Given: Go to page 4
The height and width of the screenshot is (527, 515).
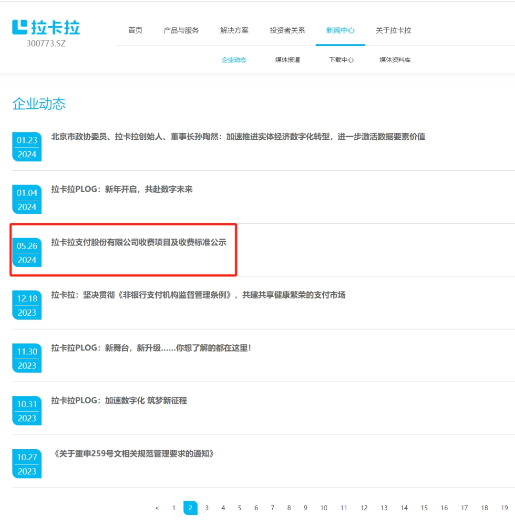Looking at the screenshot, I should click(x=223, y=508).
